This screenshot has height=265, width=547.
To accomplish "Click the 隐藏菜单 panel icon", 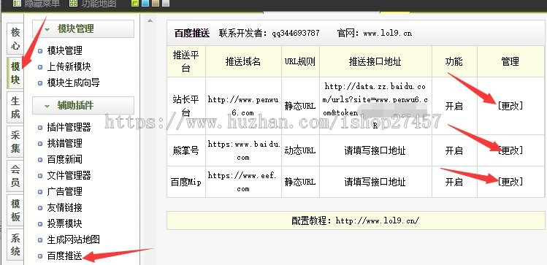I will coord(17,4).
